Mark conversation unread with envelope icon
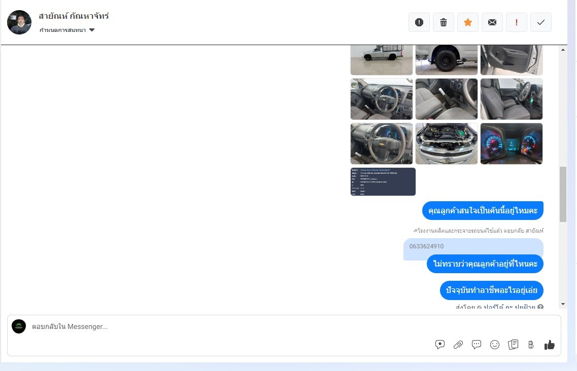Viewport: 577px width, 371px height. coord(492,22)
